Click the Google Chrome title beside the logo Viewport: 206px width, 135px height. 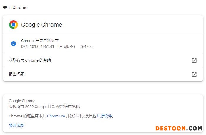pos(41,25)
